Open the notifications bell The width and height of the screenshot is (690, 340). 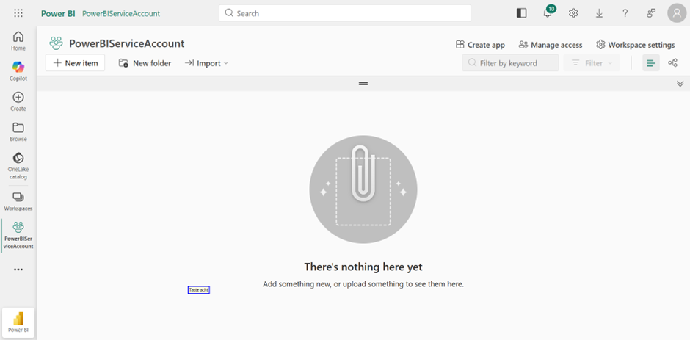pyautogui.click(x=548, y=13)
